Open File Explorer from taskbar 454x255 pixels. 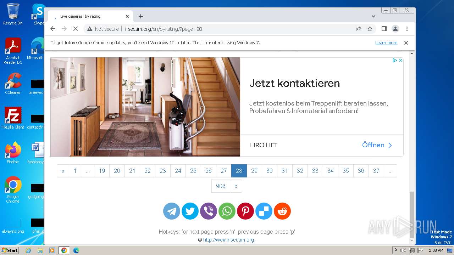coord(40,250)
